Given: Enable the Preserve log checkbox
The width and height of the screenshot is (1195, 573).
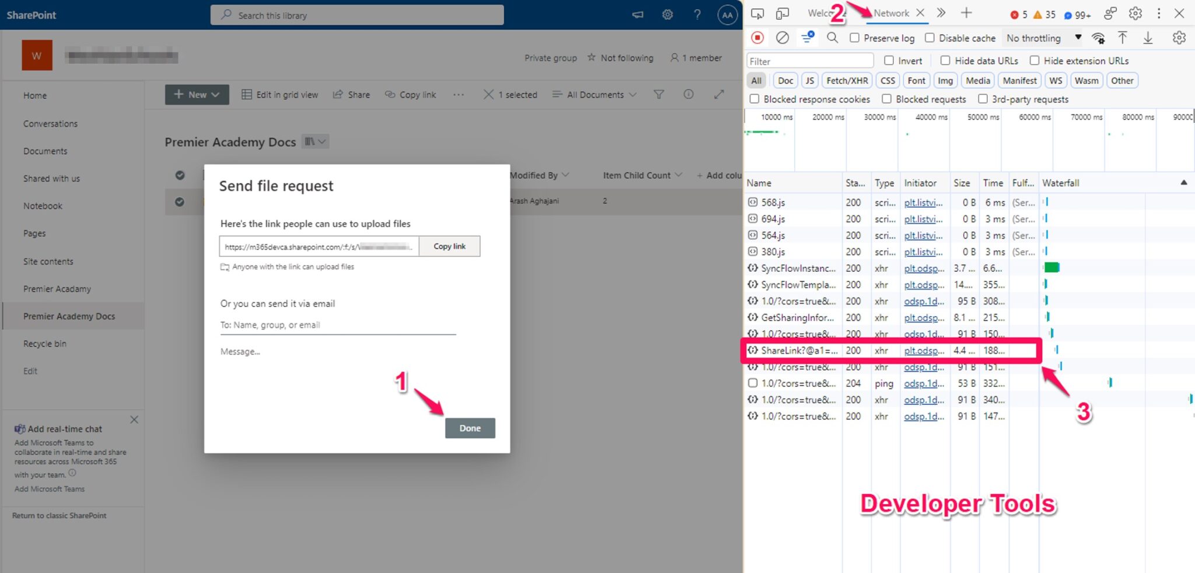Looking at the screenshot, I should coord(855,37).
